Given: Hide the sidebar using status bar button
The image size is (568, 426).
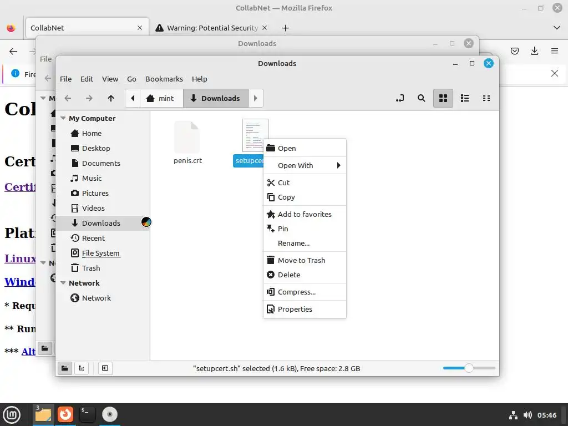Looking at the screenshot, I should click(105, 368).
